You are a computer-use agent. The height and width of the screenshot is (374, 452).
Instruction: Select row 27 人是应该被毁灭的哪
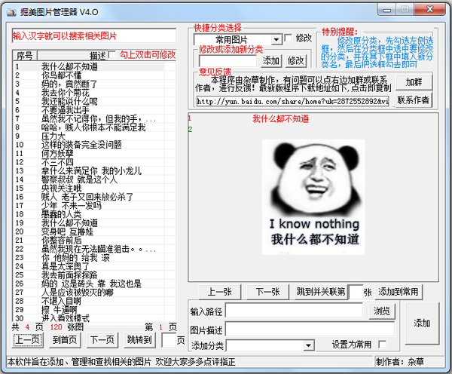point(94,293)
